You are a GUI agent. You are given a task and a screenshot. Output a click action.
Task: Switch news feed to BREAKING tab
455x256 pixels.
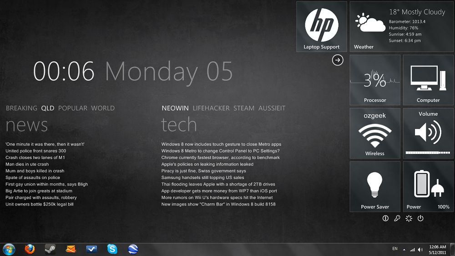[21, 108]
